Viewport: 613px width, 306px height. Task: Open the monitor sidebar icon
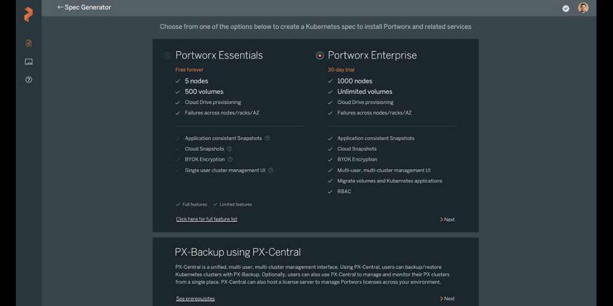coord(29,62)
